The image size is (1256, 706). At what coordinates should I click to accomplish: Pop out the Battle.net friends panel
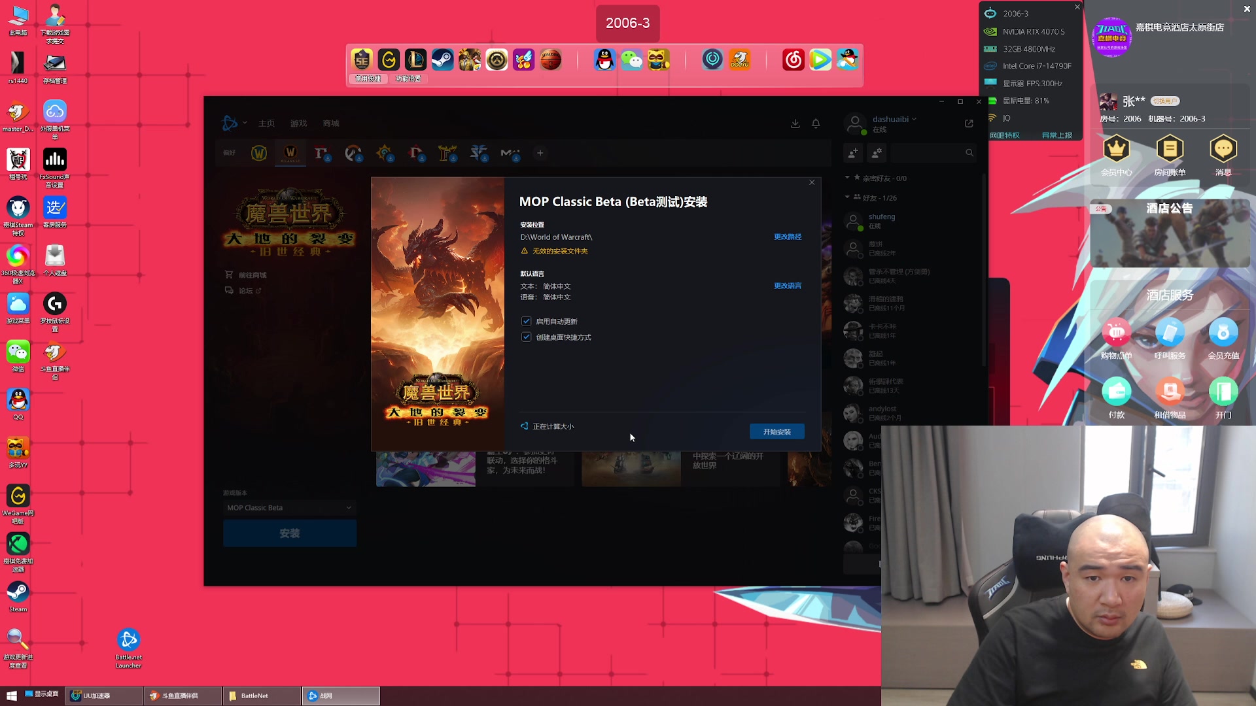click(969, 124)
